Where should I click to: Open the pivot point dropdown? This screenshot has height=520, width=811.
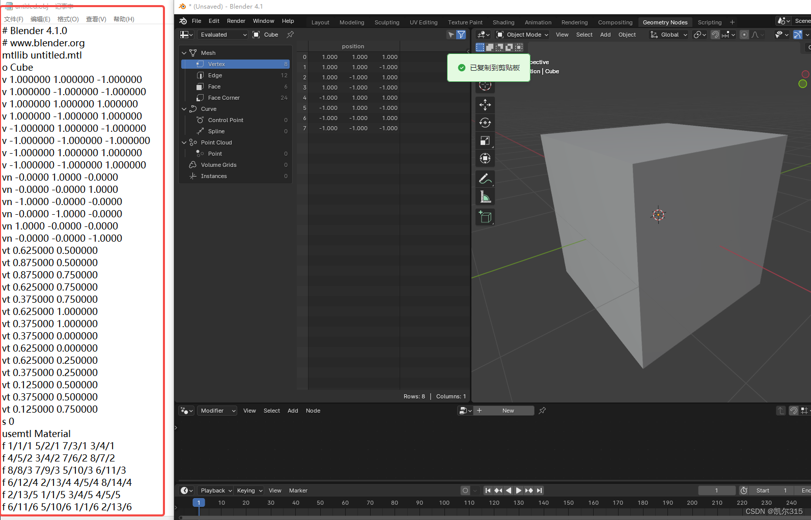coord(700,35)
